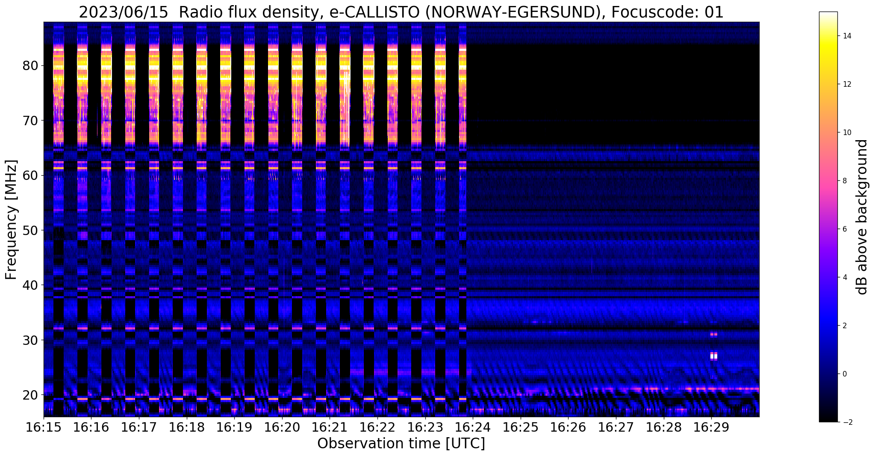This screenshot has width=875, height=456.
Task: Click the 'Observation time [UTC]' axis label
Action: 401,444
